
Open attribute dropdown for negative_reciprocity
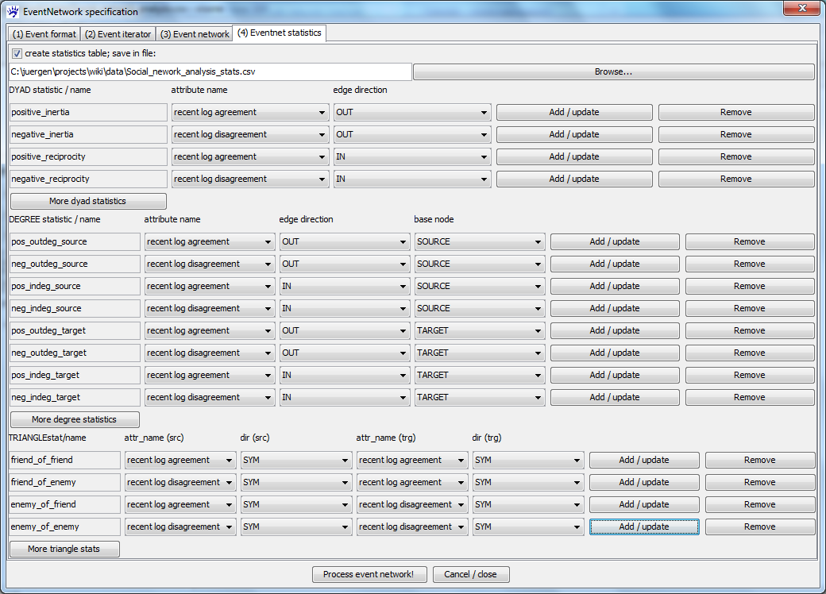tap(249, 179)
